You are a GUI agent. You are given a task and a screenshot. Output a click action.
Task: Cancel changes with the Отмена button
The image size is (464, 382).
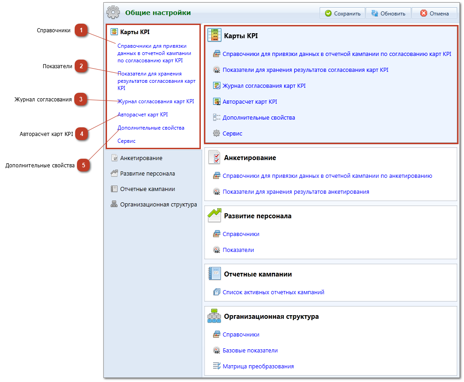(x=434, y=13)
